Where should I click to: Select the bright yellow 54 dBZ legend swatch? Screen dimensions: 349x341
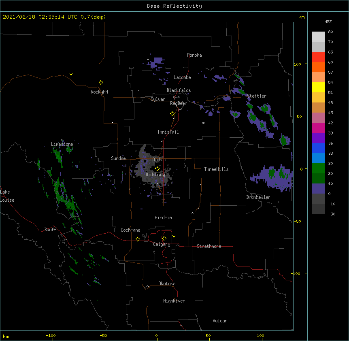318,87
